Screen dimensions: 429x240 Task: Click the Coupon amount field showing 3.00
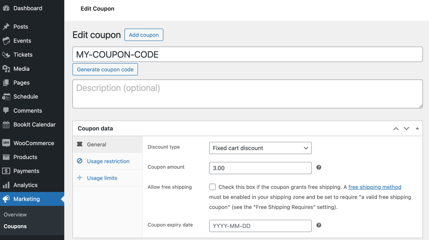click(260, 168)
